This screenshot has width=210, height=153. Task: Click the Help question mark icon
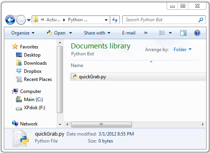pyautogui.click(x=197, y=33)
